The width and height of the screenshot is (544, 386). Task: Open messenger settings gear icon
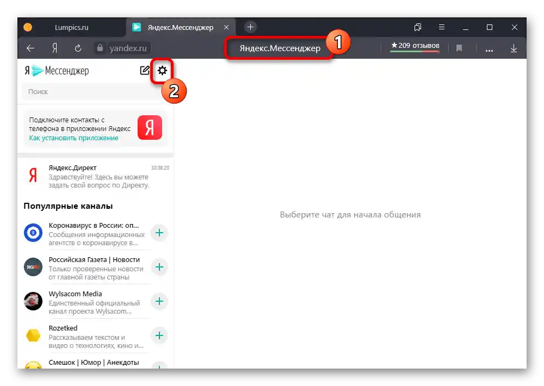(x=162, y=71)
